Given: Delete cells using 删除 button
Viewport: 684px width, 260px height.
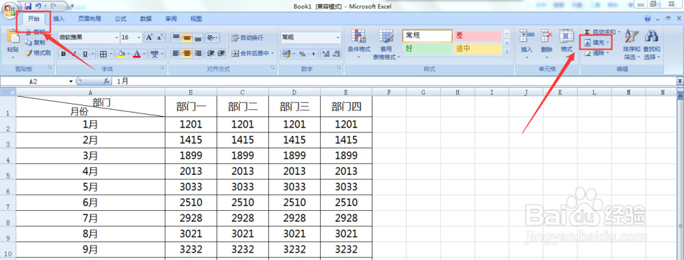Looking at the screenshot, I should [x=547, y=44].
